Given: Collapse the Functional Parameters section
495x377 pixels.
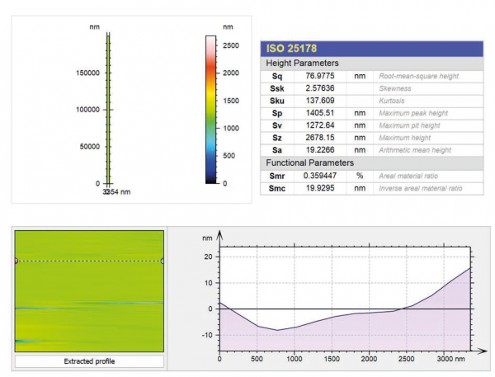Looking at the screenshot, I should point(308,164).
